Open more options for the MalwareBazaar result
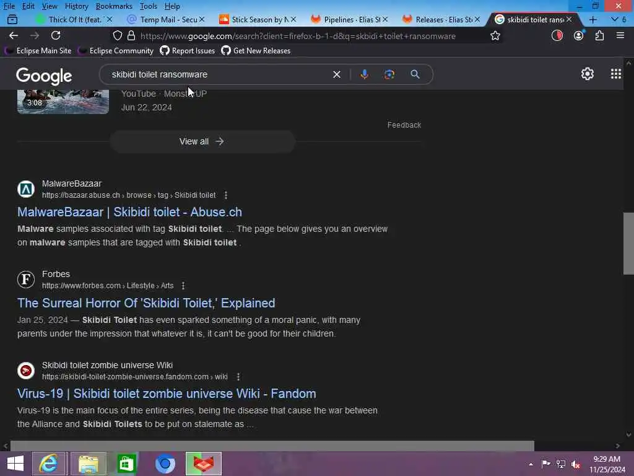 pos(225,195)
